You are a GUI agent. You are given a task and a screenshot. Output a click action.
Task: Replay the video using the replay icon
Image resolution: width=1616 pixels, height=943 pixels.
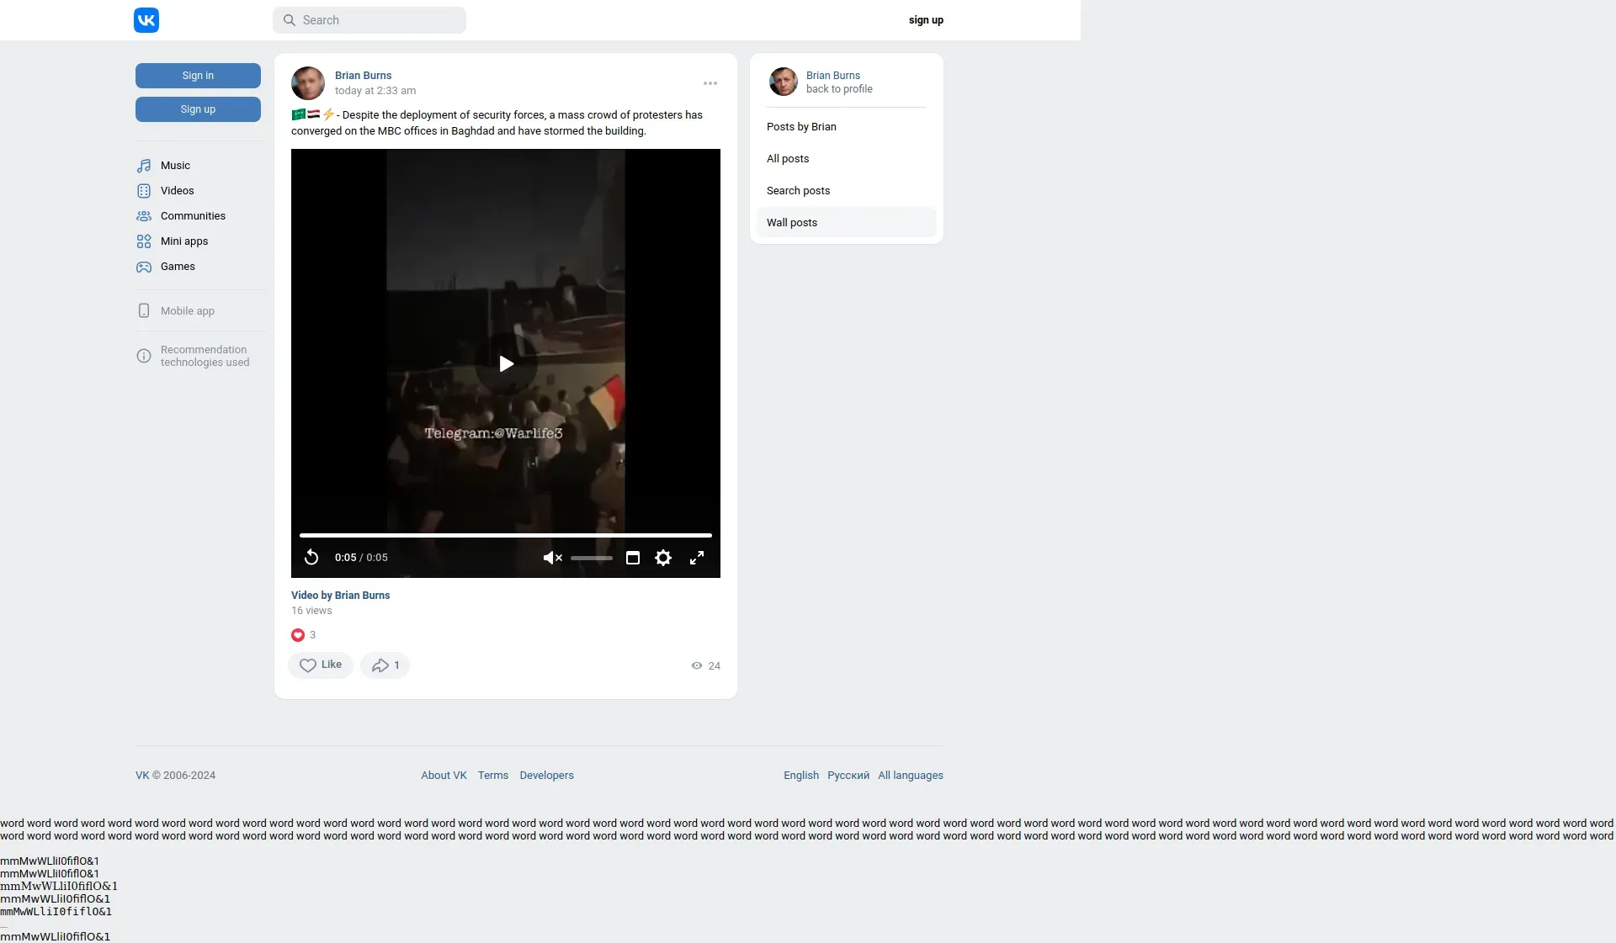[x=311, y=558]
